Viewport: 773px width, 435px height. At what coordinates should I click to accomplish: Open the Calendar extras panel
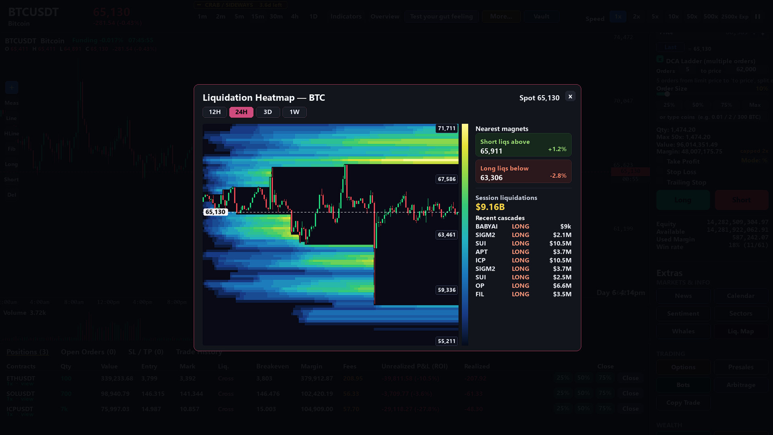coord(741,296)
